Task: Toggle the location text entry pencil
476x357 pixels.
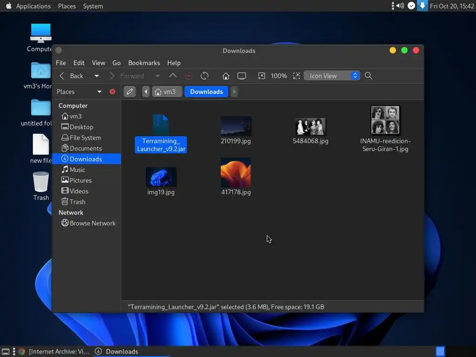Action: tap(130, 92)
